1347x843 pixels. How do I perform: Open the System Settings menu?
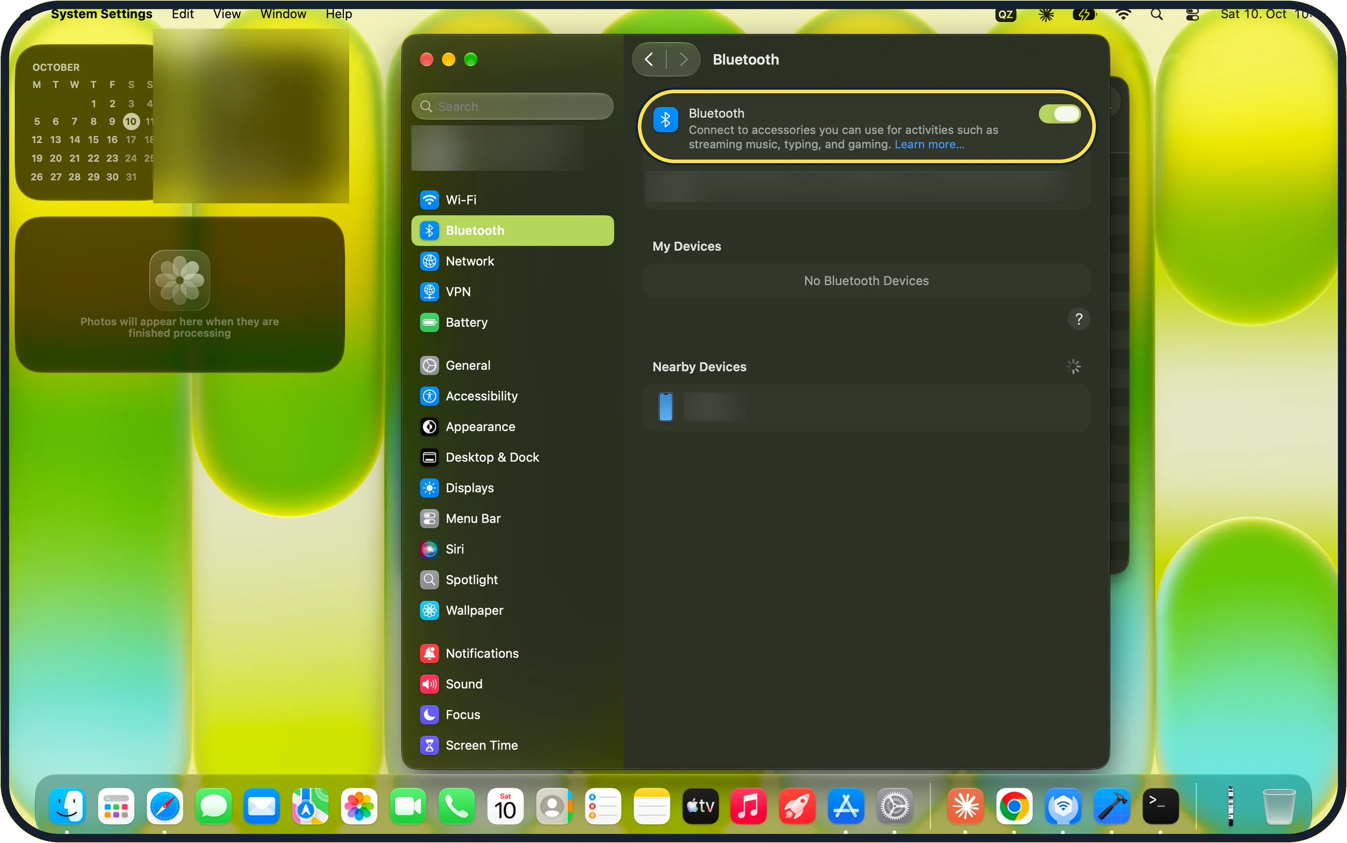[101, 14]
